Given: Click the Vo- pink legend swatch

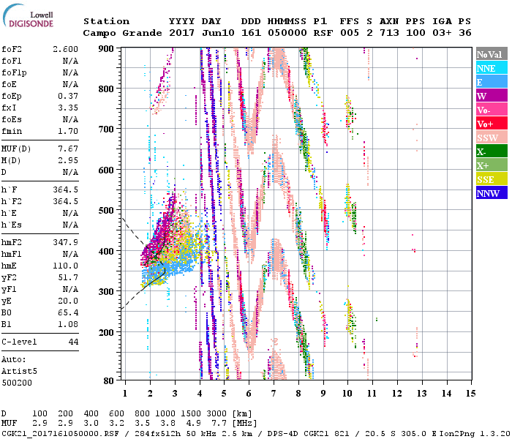Looking at the screenshot, I should click(x=491, y=110).
